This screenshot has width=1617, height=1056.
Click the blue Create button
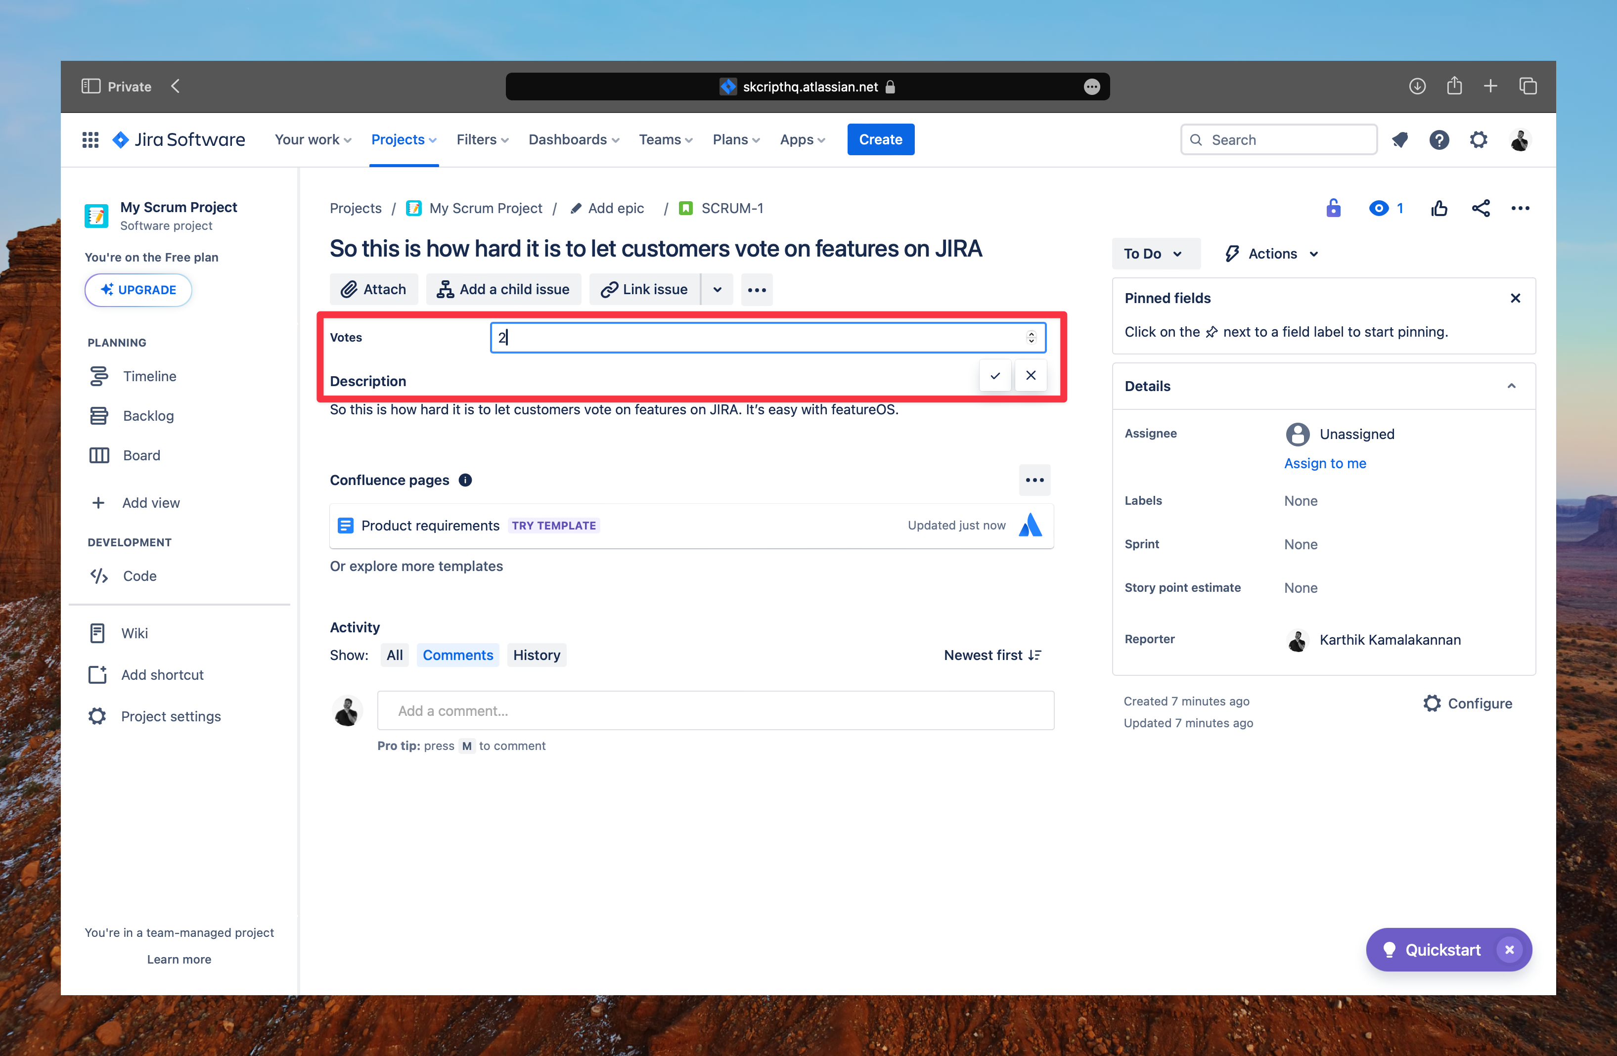click(x=881, y=139)
